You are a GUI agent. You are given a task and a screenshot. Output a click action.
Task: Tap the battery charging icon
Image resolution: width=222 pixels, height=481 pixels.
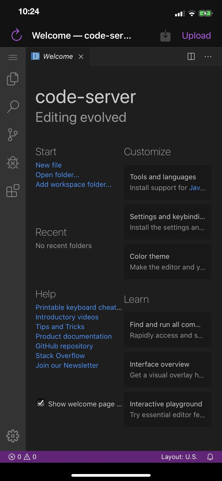point(206,13)
